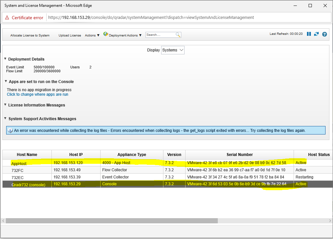Open the help question mark icon
The width and height of the screenshot is (333, 239).
[325, 34]
